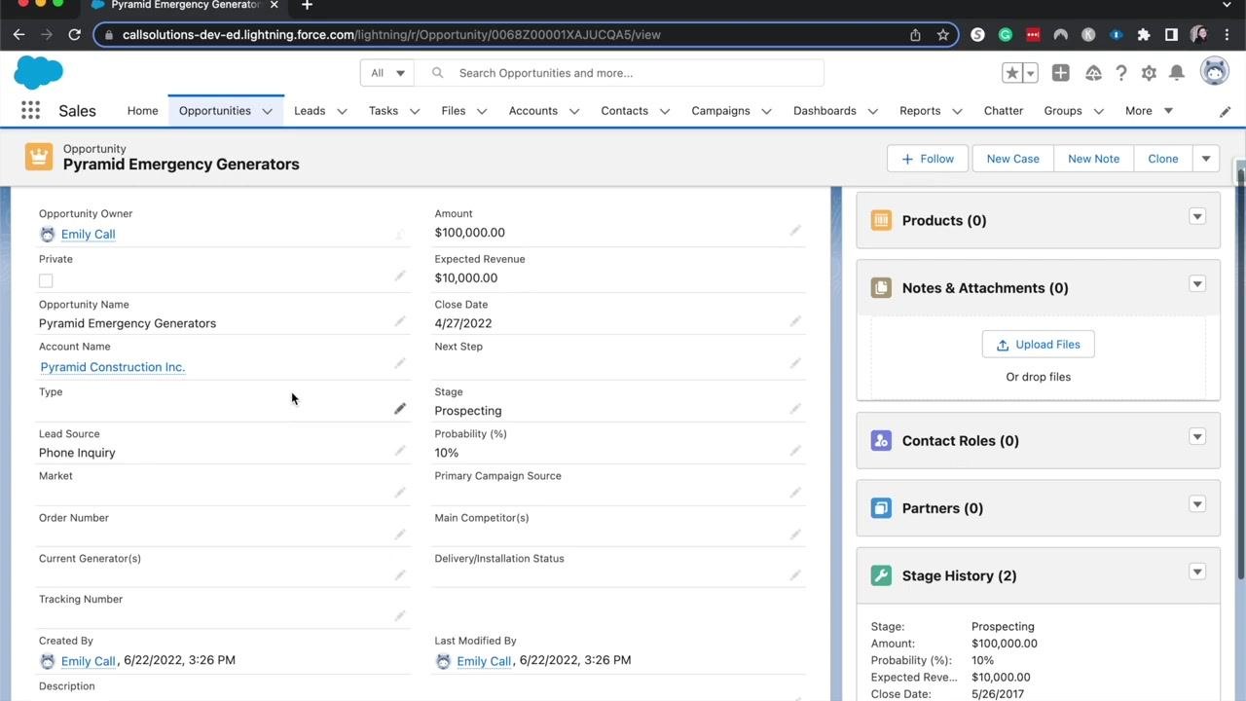Image resolution: width=1246 pixels, height=701 pixels.
Task: Go to the Home tab
Action: [142, 111]
